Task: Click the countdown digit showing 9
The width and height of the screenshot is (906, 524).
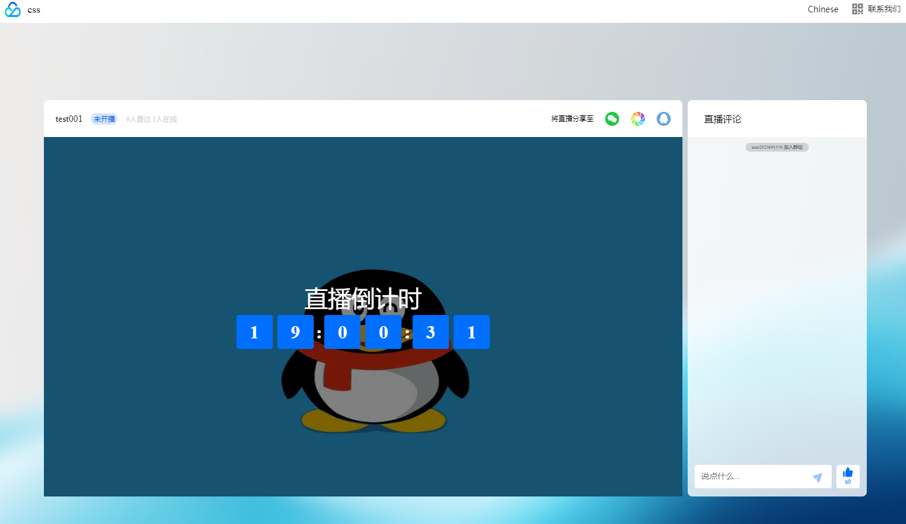Action: coord(296,332)
